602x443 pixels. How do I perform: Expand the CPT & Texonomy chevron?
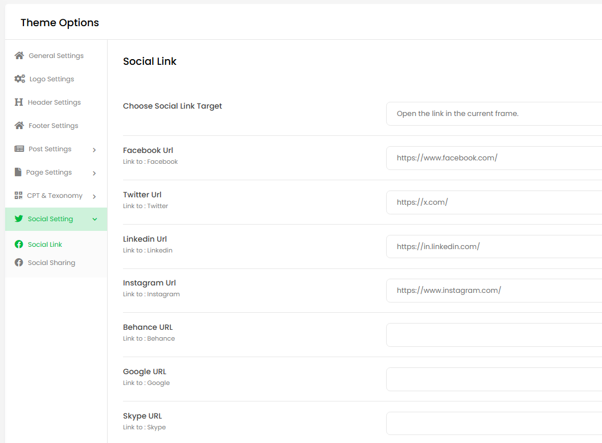[95, 196]
